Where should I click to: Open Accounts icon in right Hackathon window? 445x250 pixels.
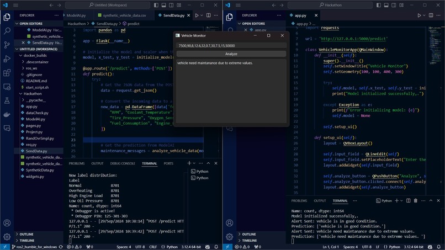pyautogui.click(x=229, y=223)
